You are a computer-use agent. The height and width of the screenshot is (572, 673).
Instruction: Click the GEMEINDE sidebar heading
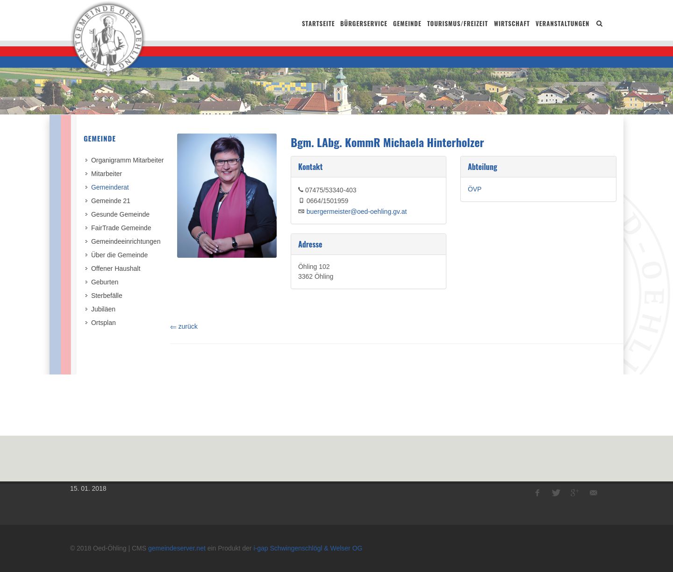point(100,139)
